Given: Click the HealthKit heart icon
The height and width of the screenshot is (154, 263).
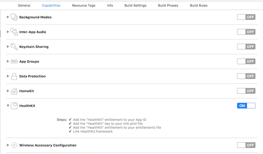Looking at the screenshot, I should (14, 106).
